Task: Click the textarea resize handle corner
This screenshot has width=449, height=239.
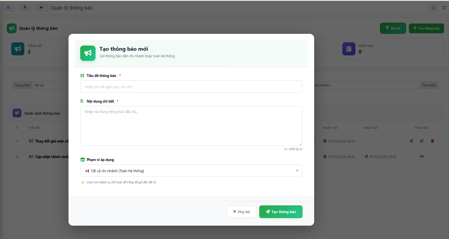Action: [301, 144]
